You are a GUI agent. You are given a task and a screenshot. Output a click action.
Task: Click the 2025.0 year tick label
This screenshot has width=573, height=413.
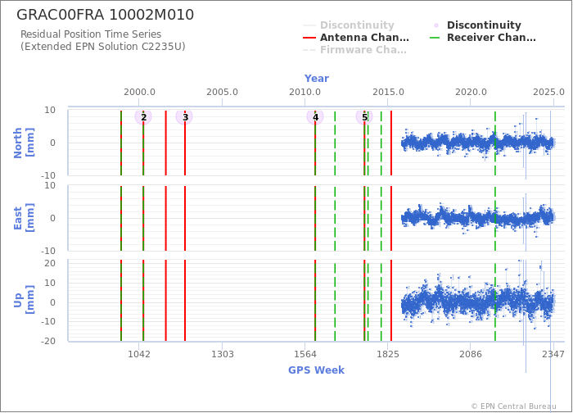548,92
